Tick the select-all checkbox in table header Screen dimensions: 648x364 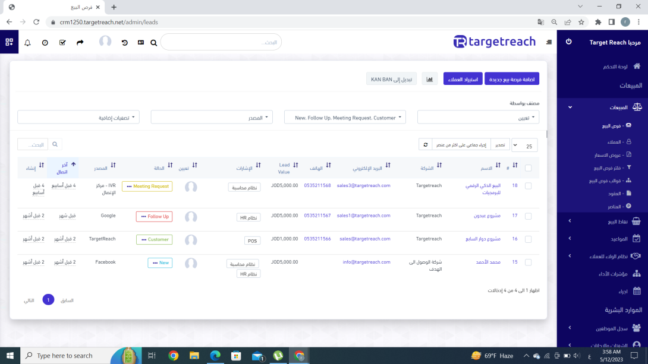[x=529, y=168]
